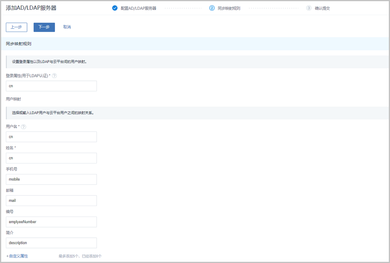
Task: Click the step 3 number circle icon
Action: [309, 8]
